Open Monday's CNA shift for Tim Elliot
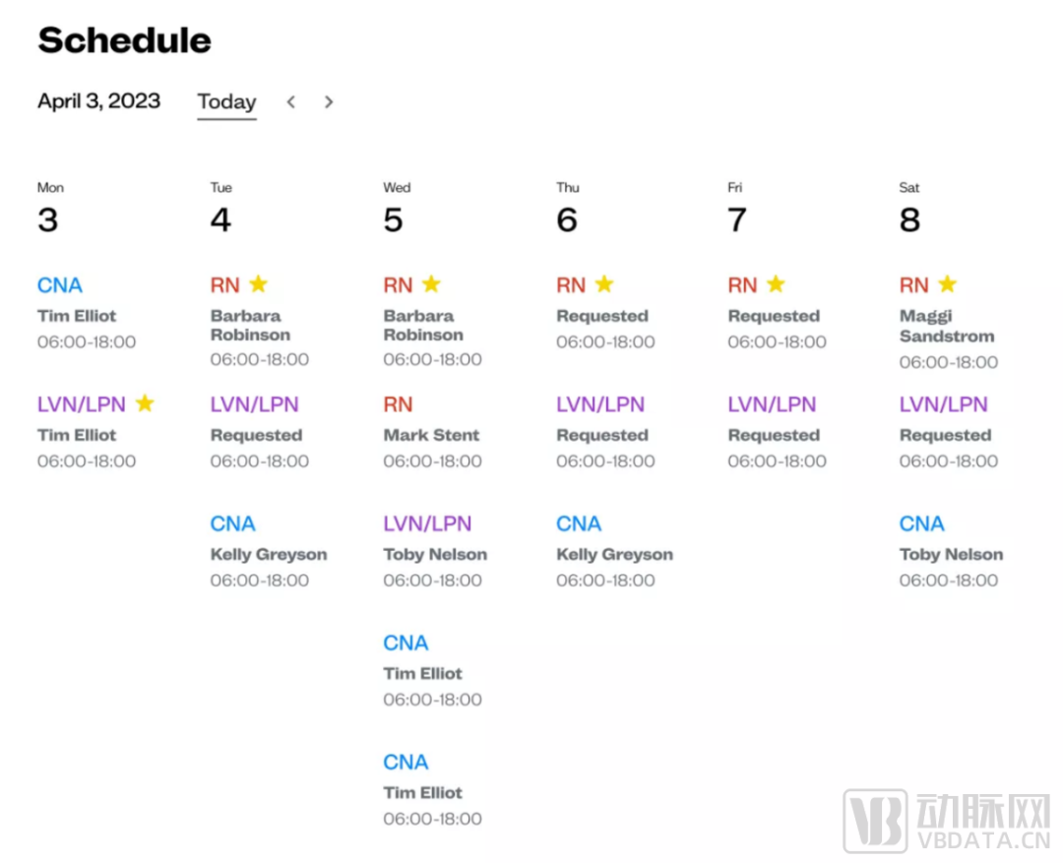The image size is (1063, 863). coord(77,315)
